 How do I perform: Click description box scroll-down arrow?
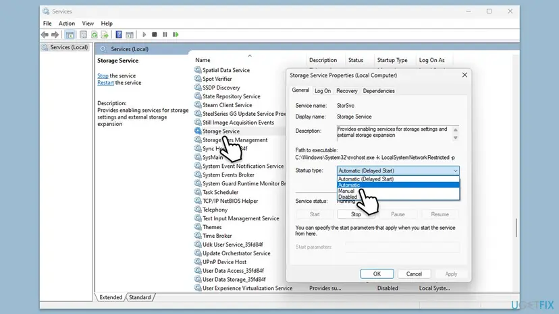455,137
